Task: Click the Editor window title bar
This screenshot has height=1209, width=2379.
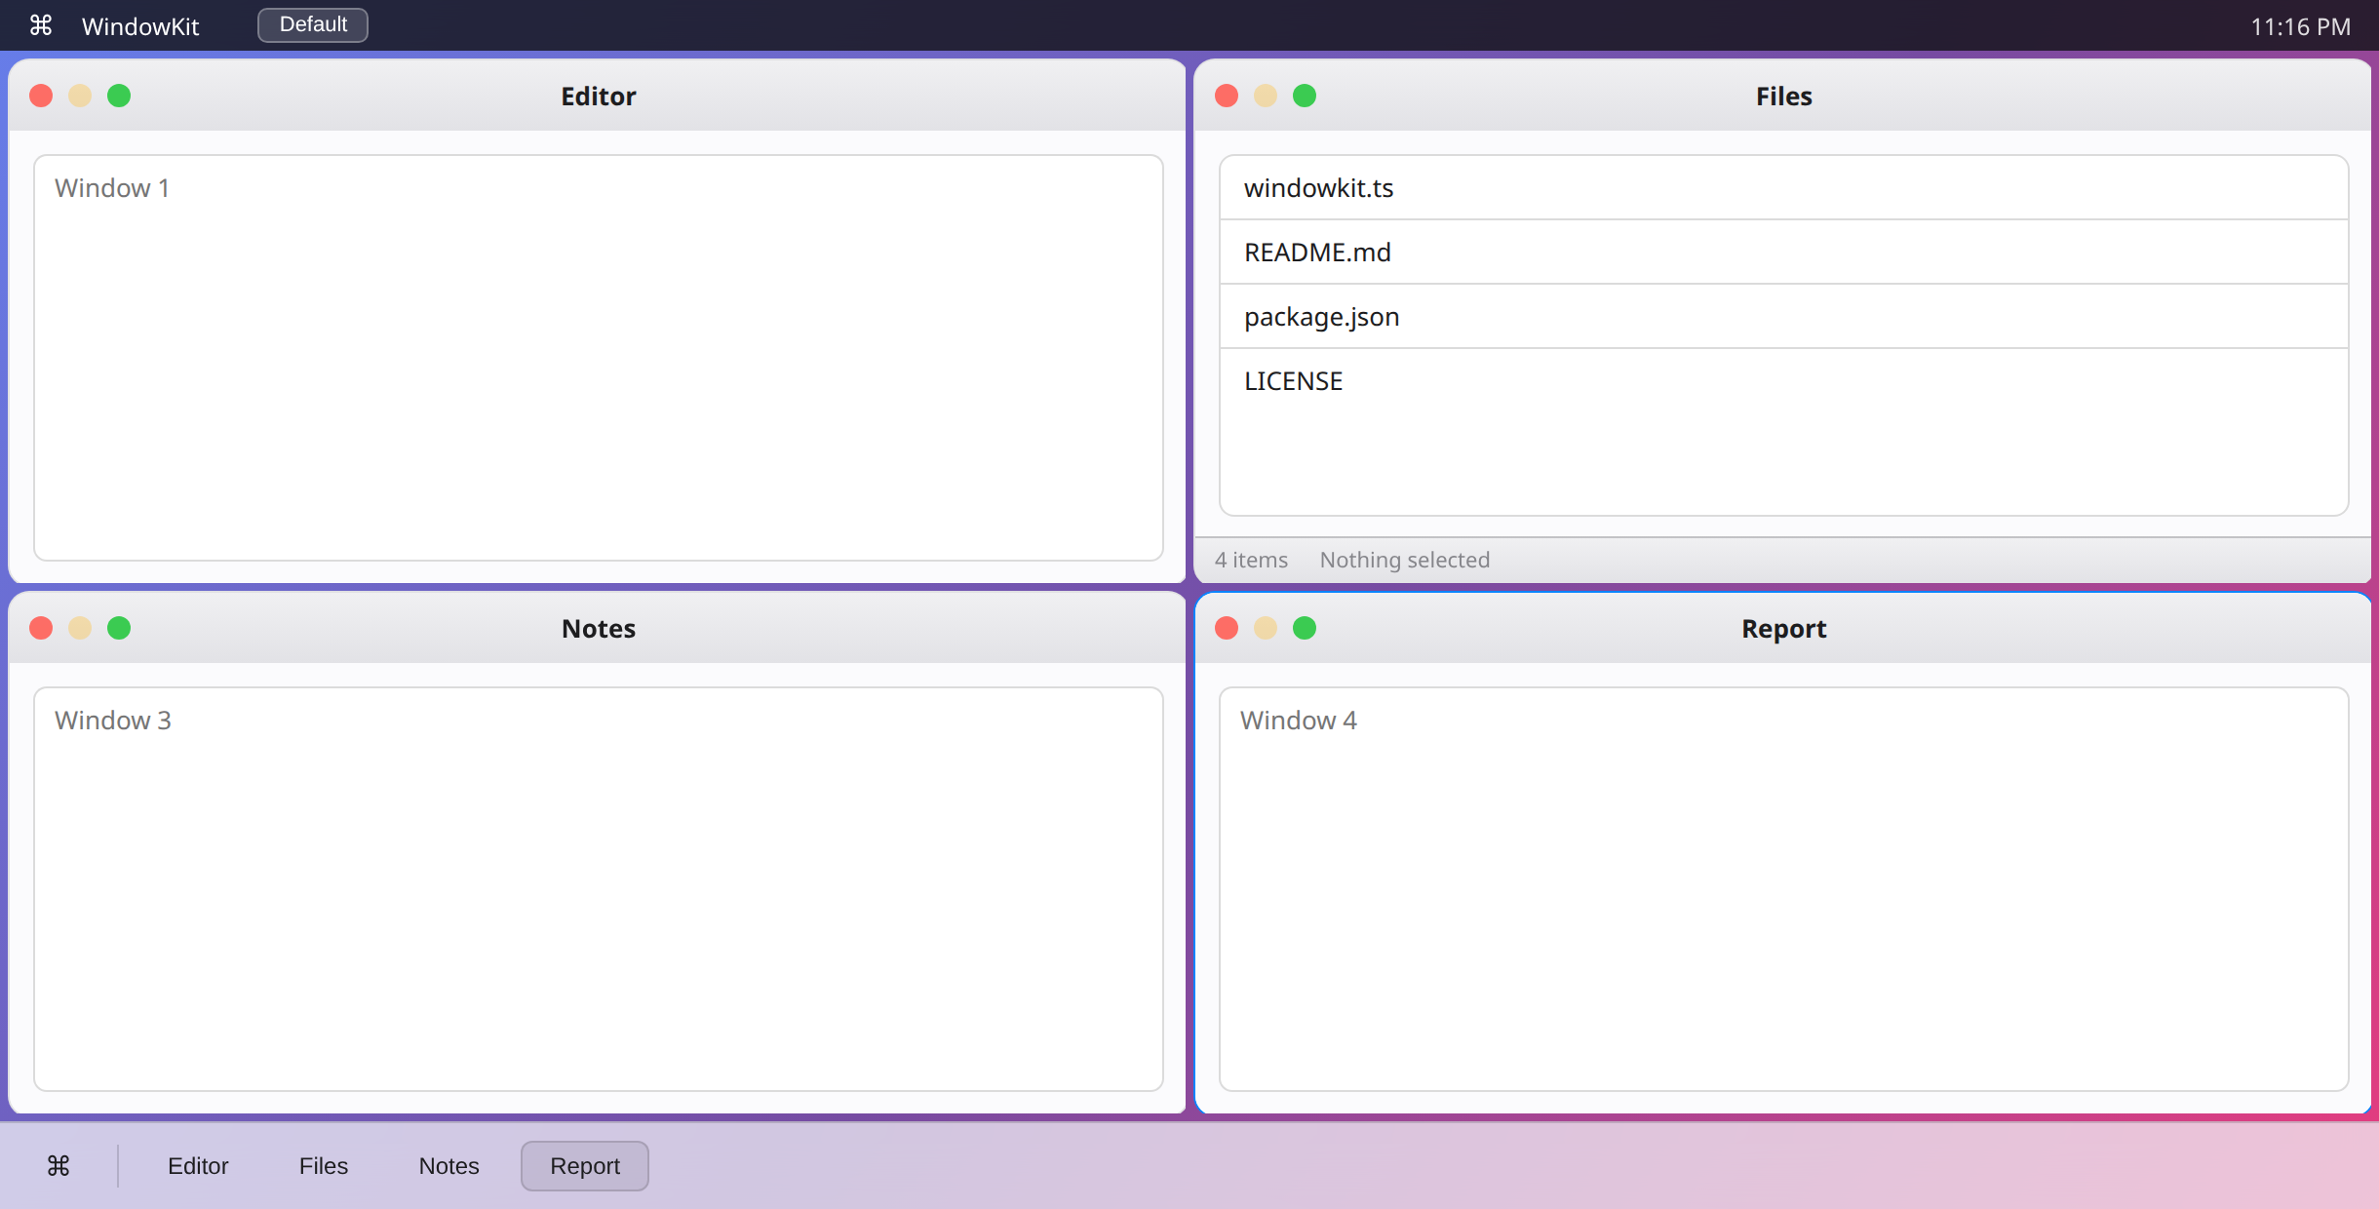Action: (x=598, y=96)
